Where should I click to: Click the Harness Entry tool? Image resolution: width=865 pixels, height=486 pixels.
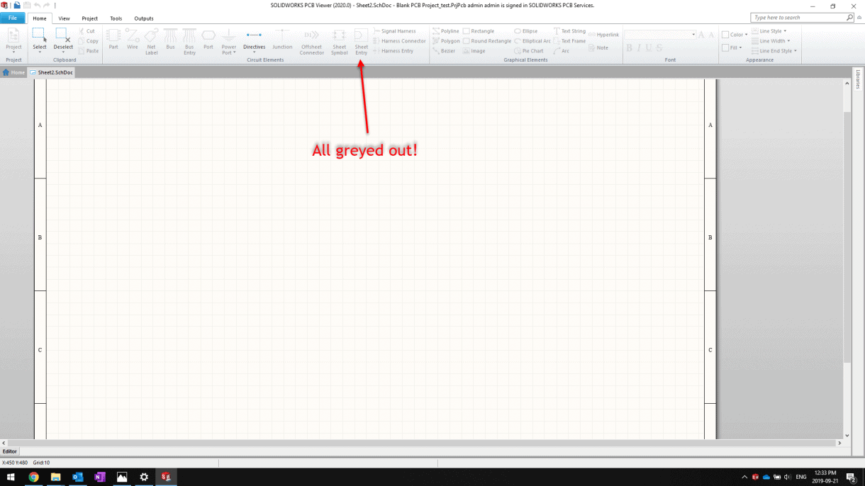tap(393, 51)
